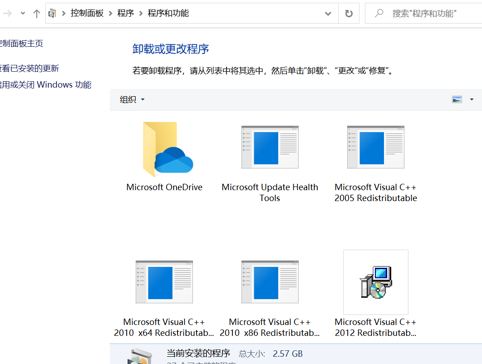
Task: Open the 组织 dropdown menu
Action: [x=132, y=99]
